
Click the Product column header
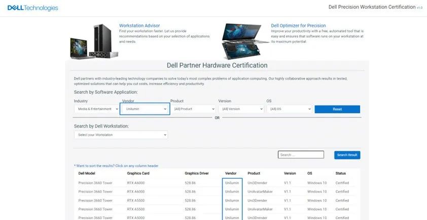[255, 173]
